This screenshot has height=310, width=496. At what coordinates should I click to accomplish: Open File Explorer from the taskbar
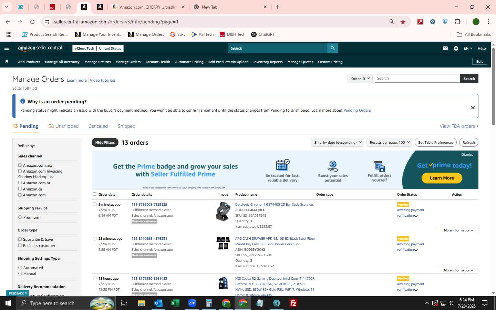(141, 303)
